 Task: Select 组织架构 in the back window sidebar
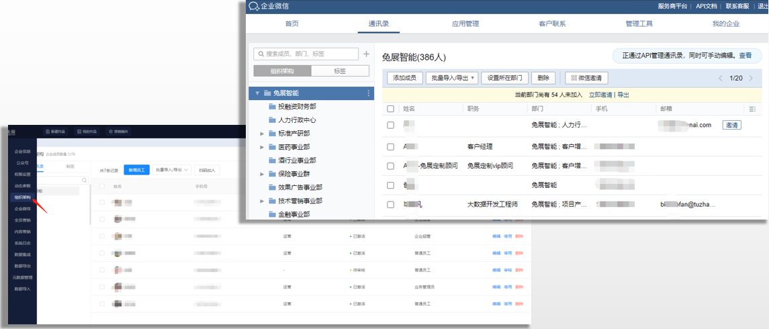tap(23, 197)
